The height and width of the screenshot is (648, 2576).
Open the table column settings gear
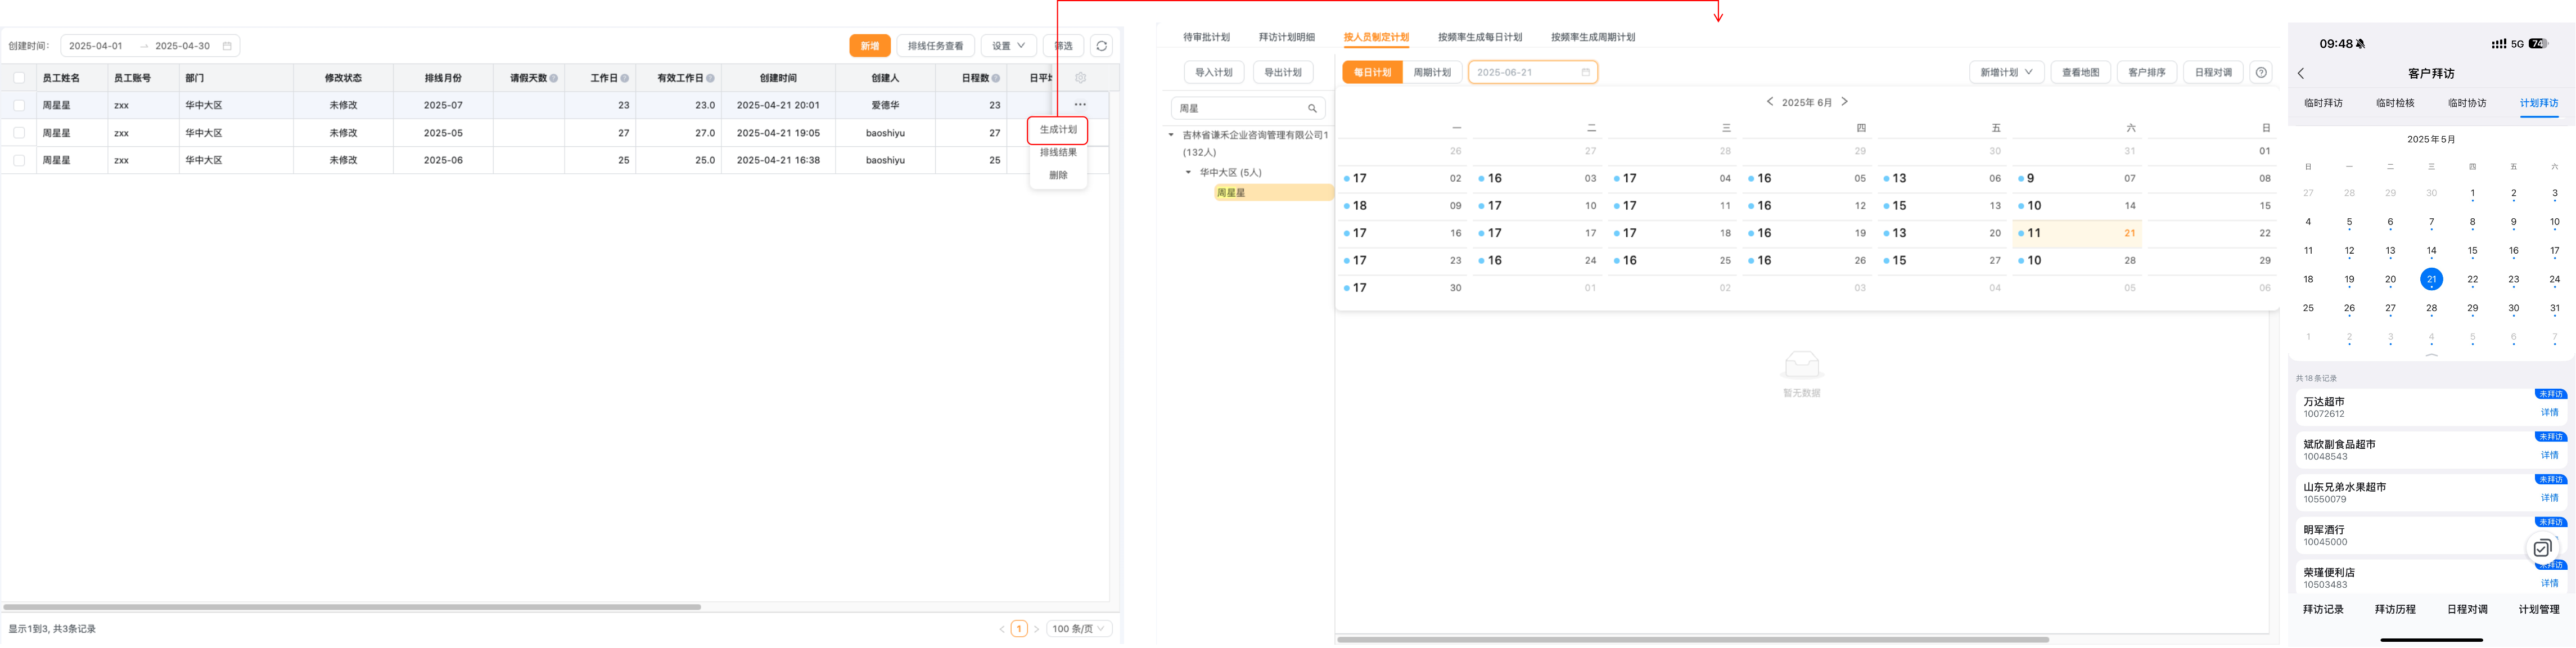[x=1080, y=78]
